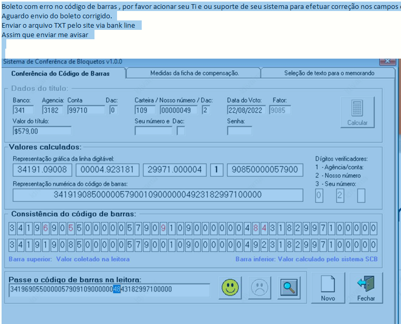Open Seleção de texto para o memorando tab
Screen dimensions: 401x324
click(x=329, y=73)
